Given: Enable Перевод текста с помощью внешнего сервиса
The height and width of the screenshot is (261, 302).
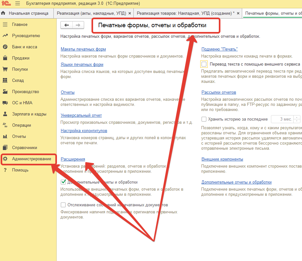Looking at the screenshot, I should pos(204,64).
